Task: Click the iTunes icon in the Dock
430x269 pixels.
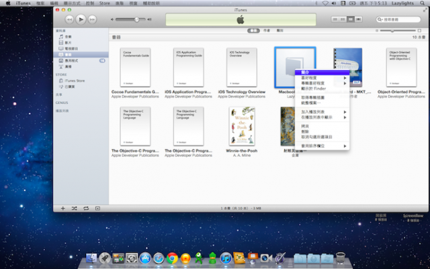Action: (x=226, y=258)
